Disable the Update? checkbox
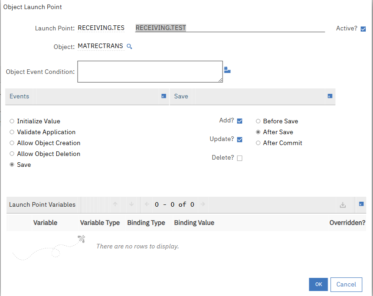 [x=239, y=140]
